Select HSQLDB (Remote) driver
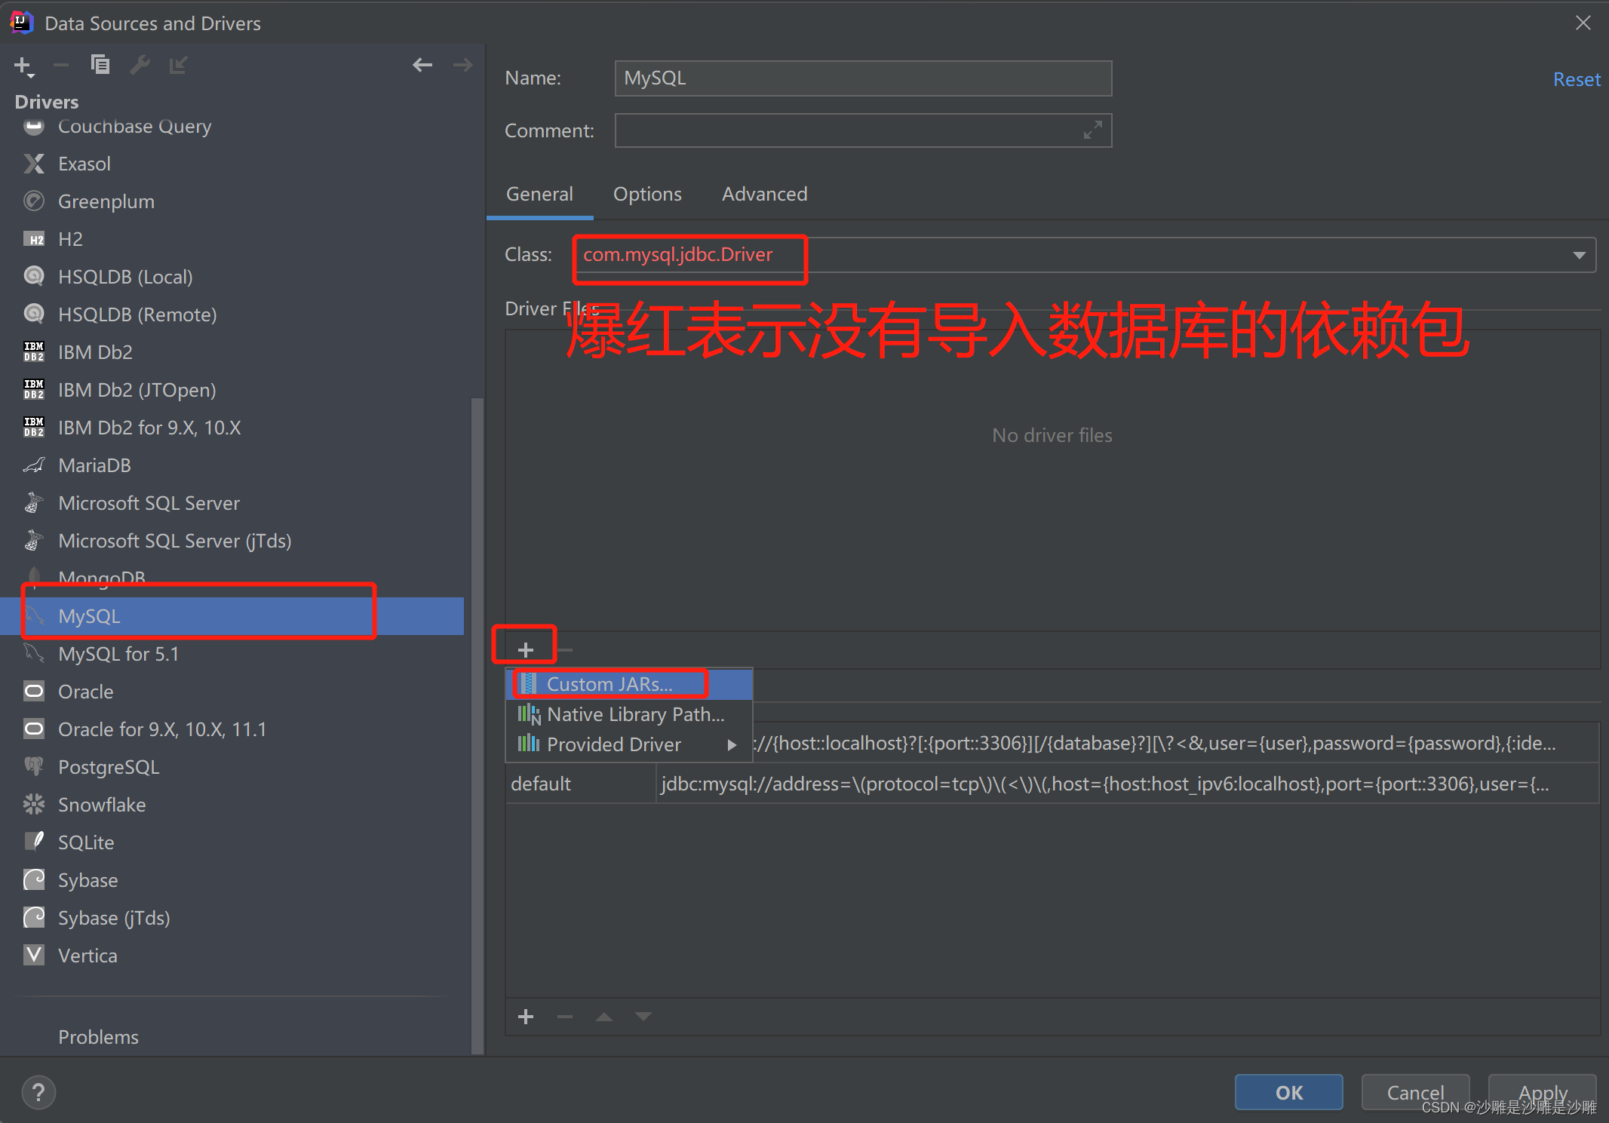 [232, 315]
